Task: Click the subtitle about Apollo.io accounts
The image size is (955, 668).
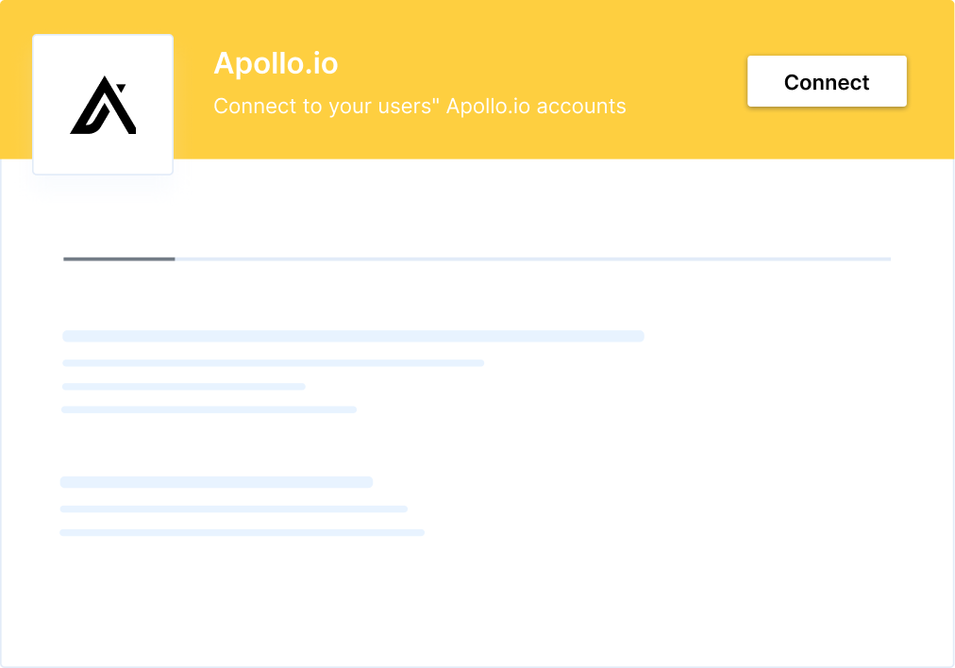Action: click(x=419, y=106)
